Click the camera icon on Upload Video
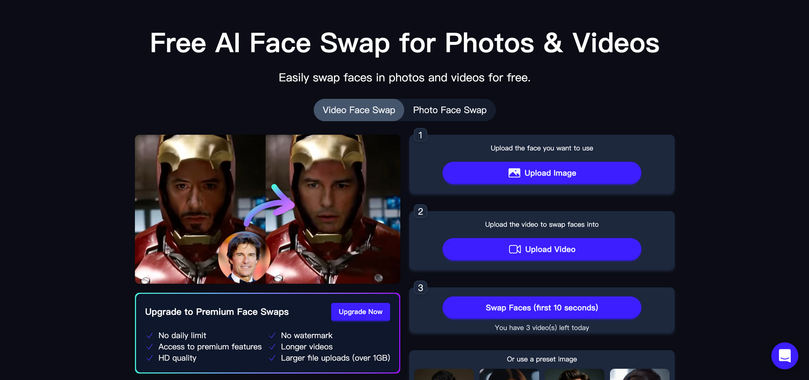The height and width of the screenshot is (380, 809). (515, 250)
